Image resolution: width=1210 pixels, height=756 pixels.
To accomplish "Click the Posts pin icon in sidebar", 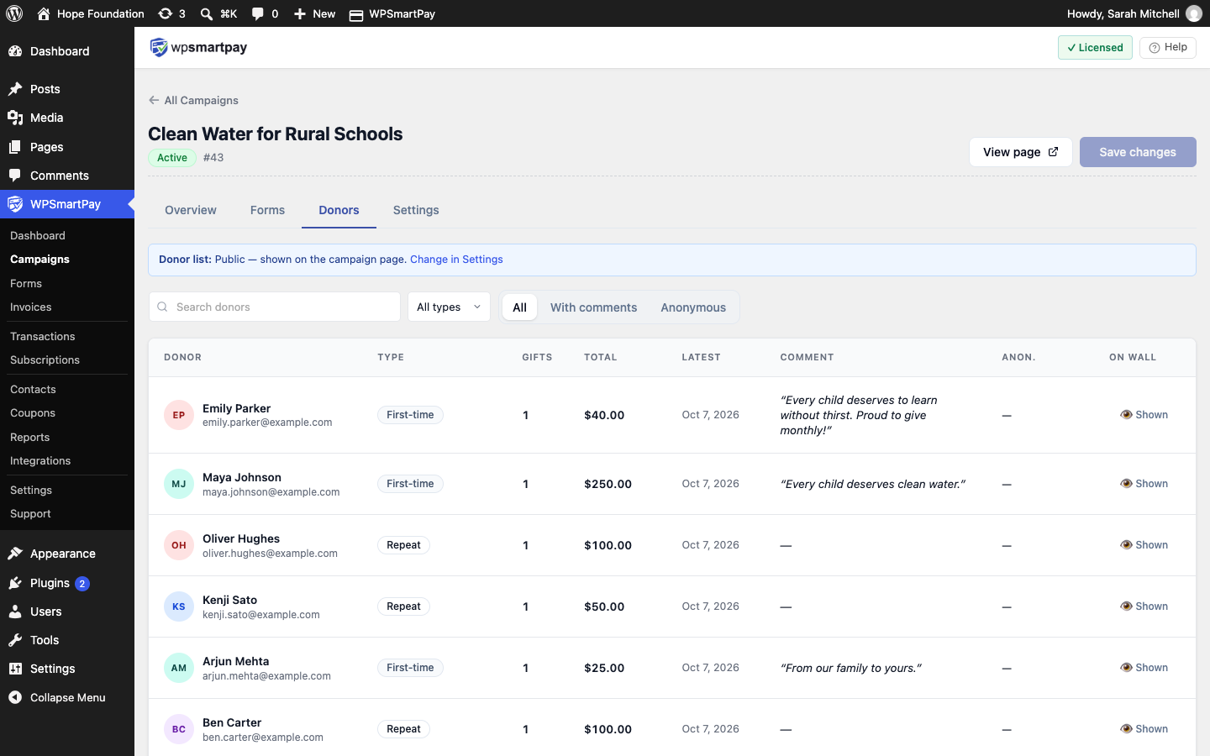I will tap(15, 89).
